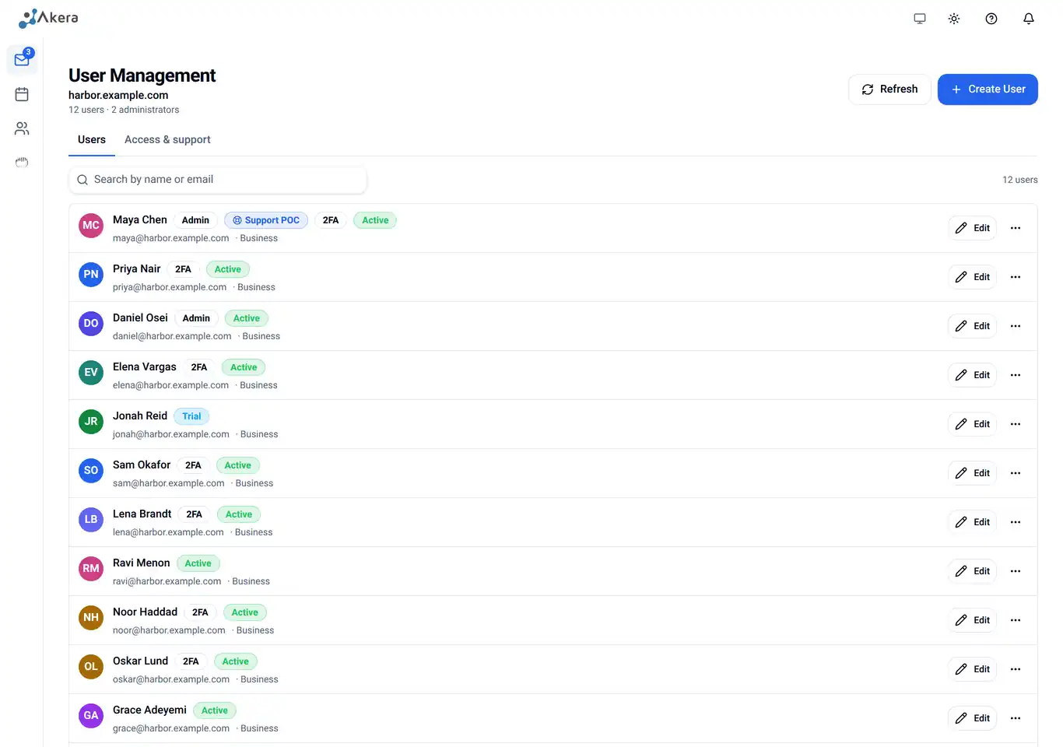
Task: Click Maya Chen's MC avatar
Action: (91, 225)
